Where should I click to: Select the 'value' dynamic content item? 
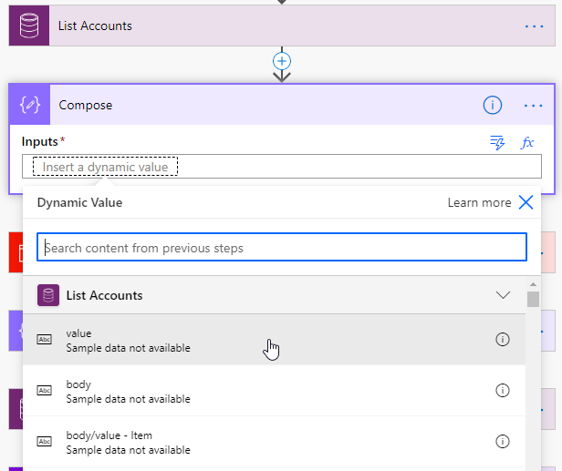tap(128, 340)
